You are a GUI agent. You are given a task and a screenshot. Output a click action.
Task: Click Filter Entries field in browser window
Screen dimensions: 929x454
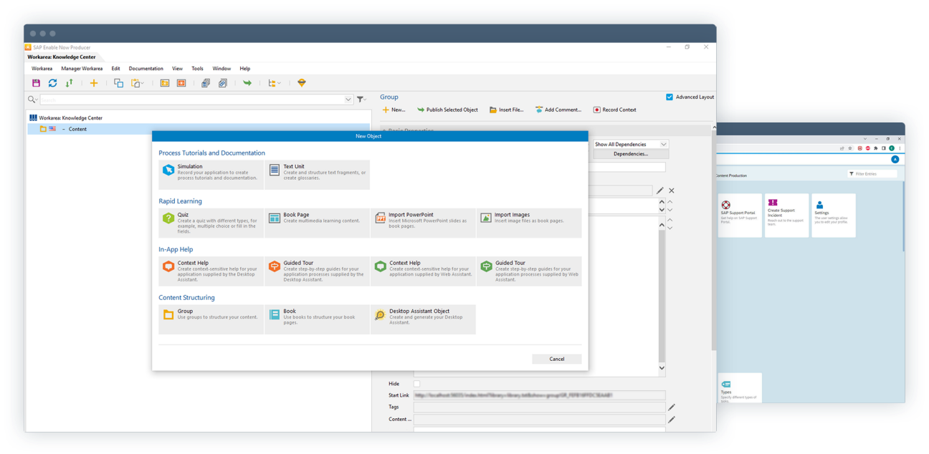[872, 174]
